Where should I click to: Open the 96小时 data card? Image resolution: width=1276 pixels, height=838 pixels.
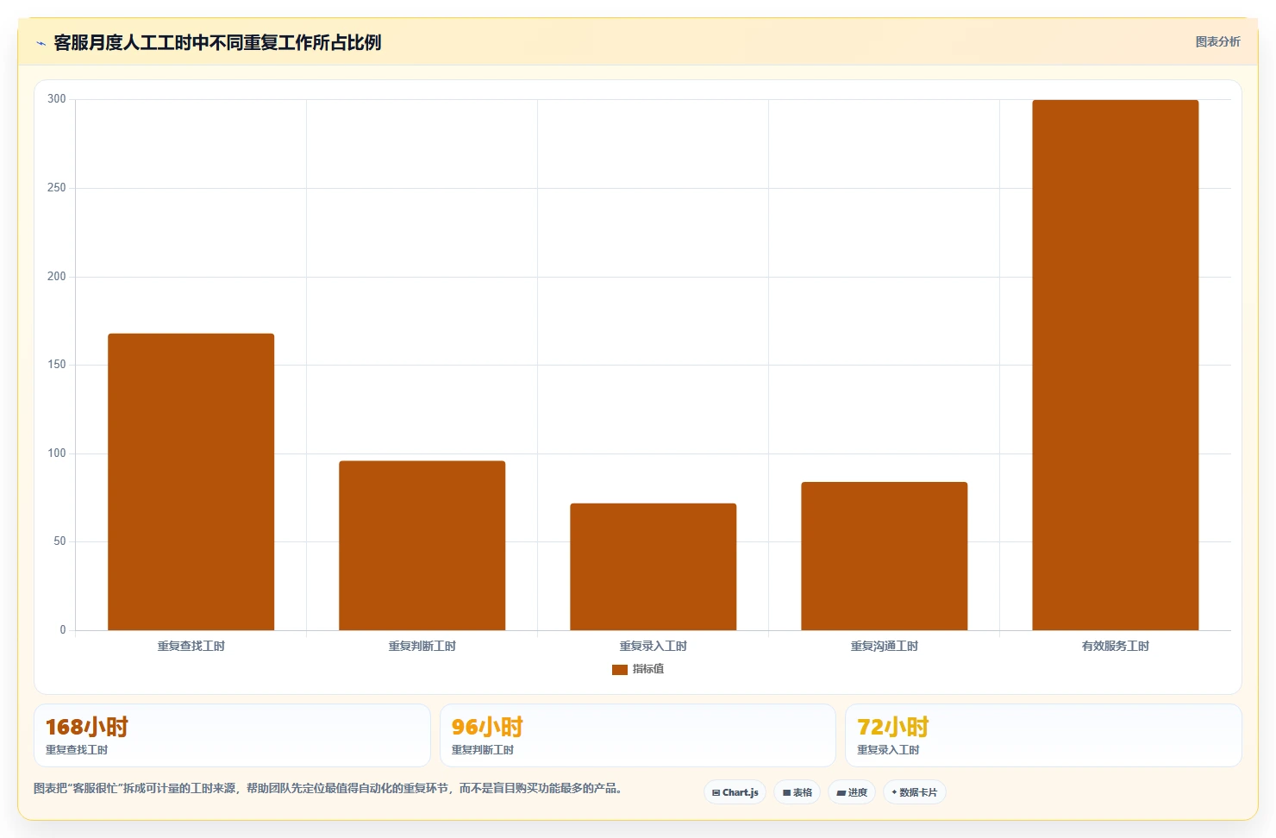click(637, 735)
